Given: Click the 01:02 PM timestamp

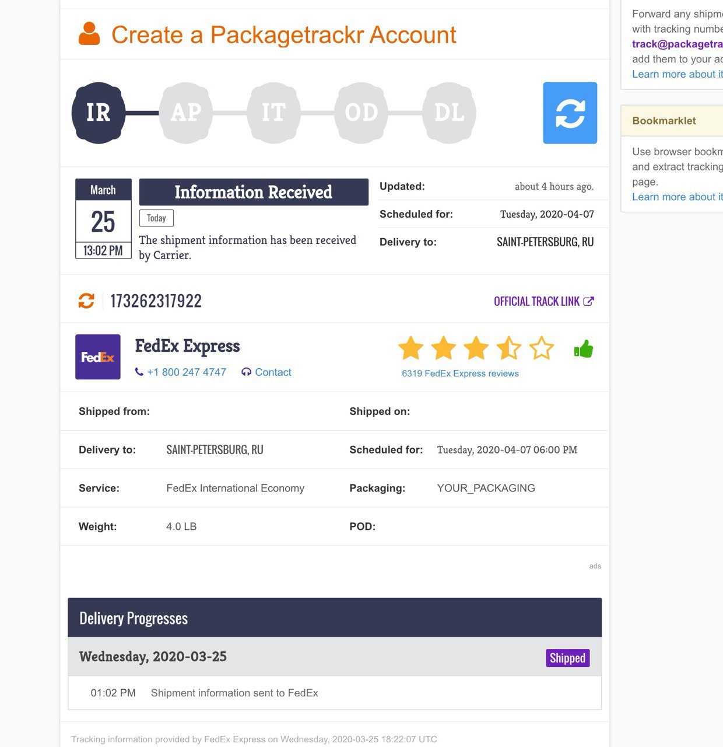Looking at the screenshot, I should (x=113, y=693).
